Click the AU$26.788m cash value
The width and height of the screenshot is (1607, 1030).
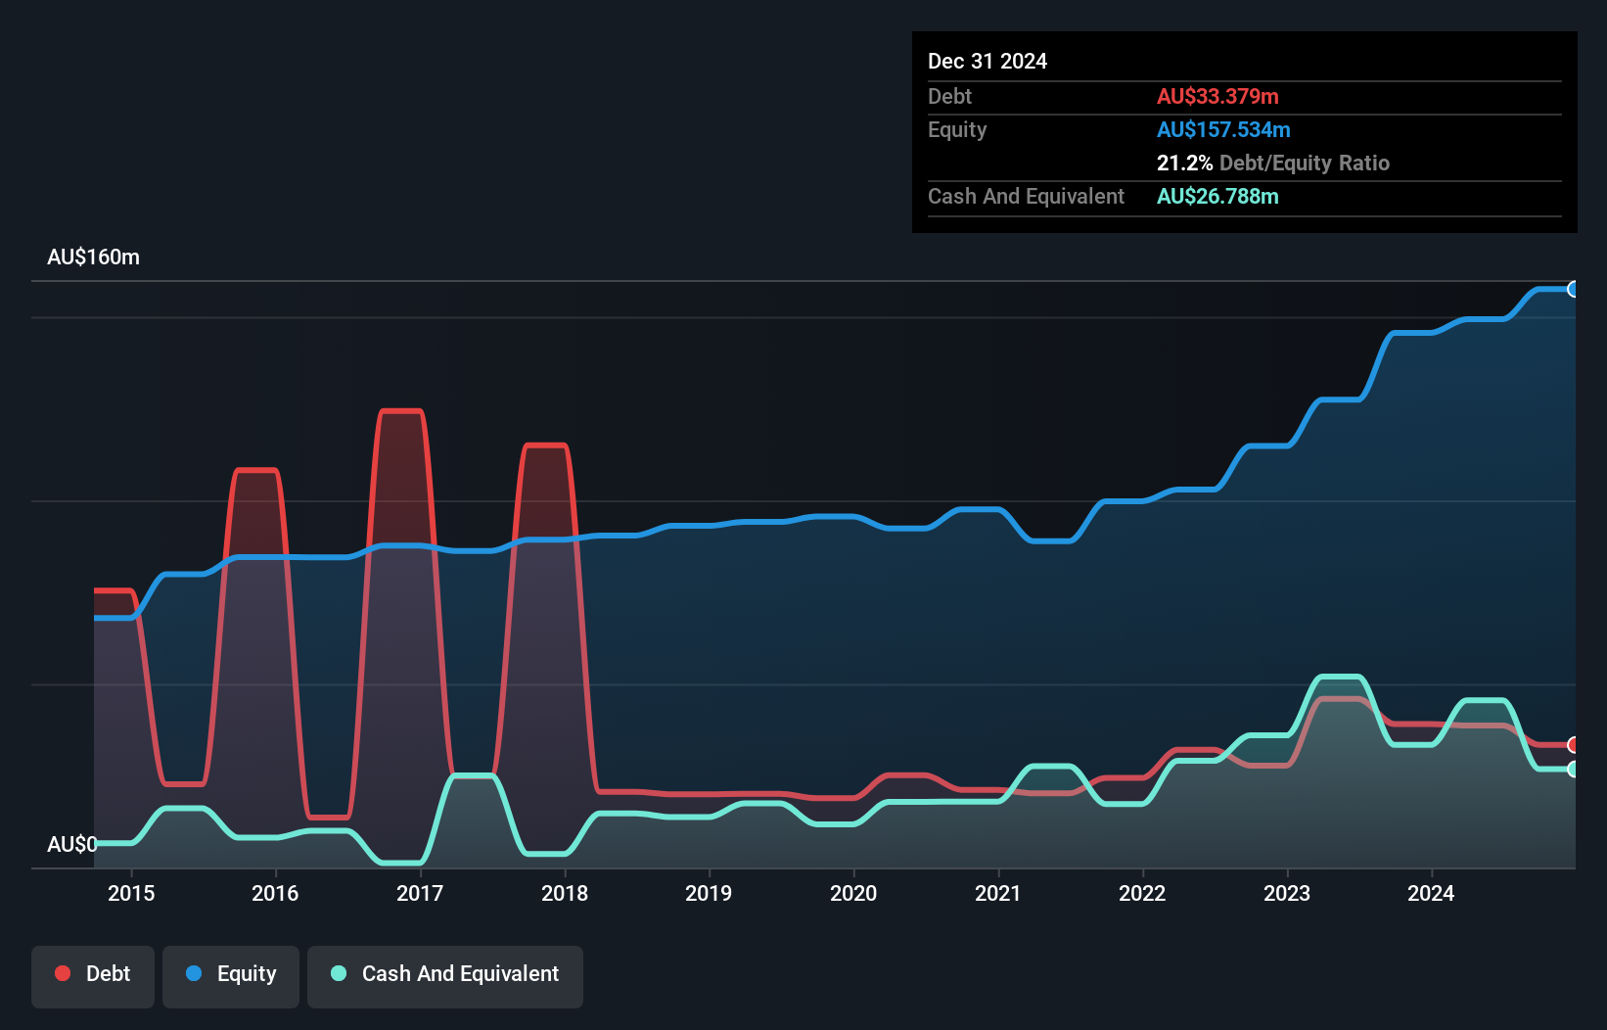tap(1217, 196)
